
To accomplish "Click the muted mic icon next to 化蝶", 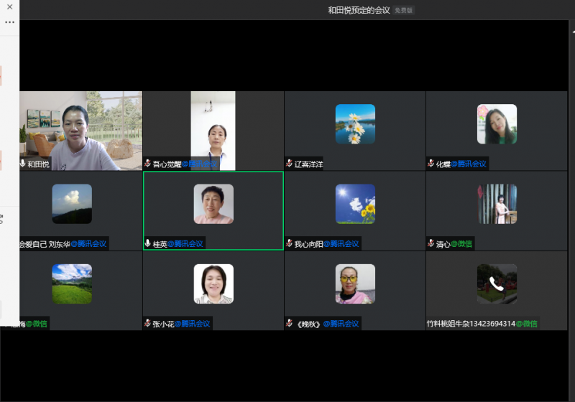I will click(431, 164).
